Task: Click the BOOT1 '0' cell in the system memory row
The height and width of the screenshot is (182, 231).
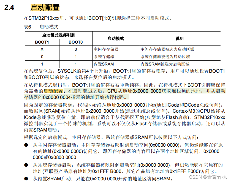Action: point(42,57)
